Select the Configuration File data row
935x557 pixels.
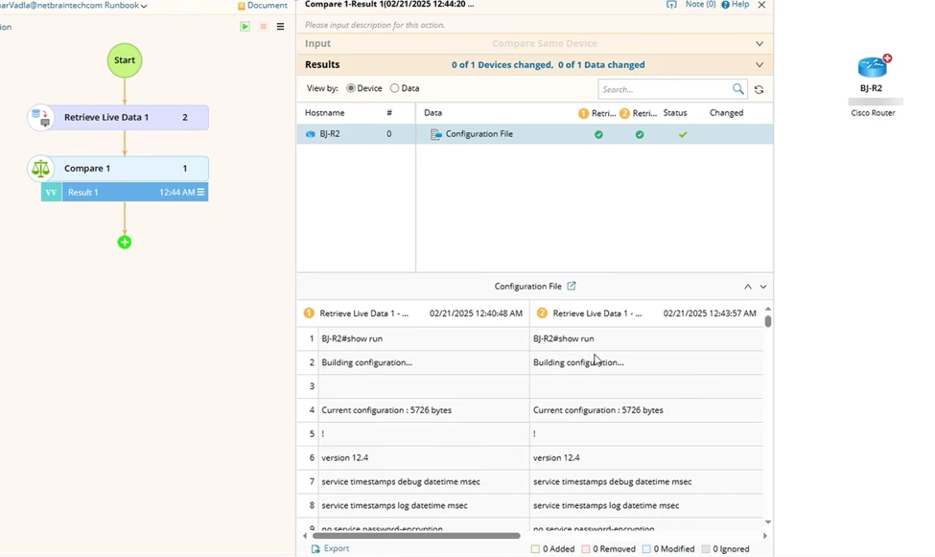point(595,134)
